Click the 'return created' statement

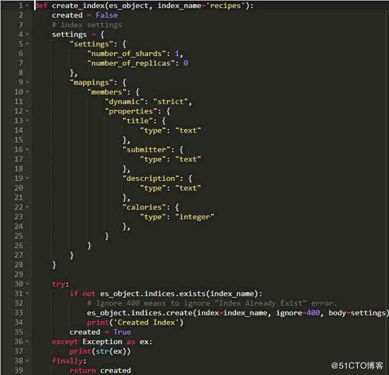click(x=100, y=370)
